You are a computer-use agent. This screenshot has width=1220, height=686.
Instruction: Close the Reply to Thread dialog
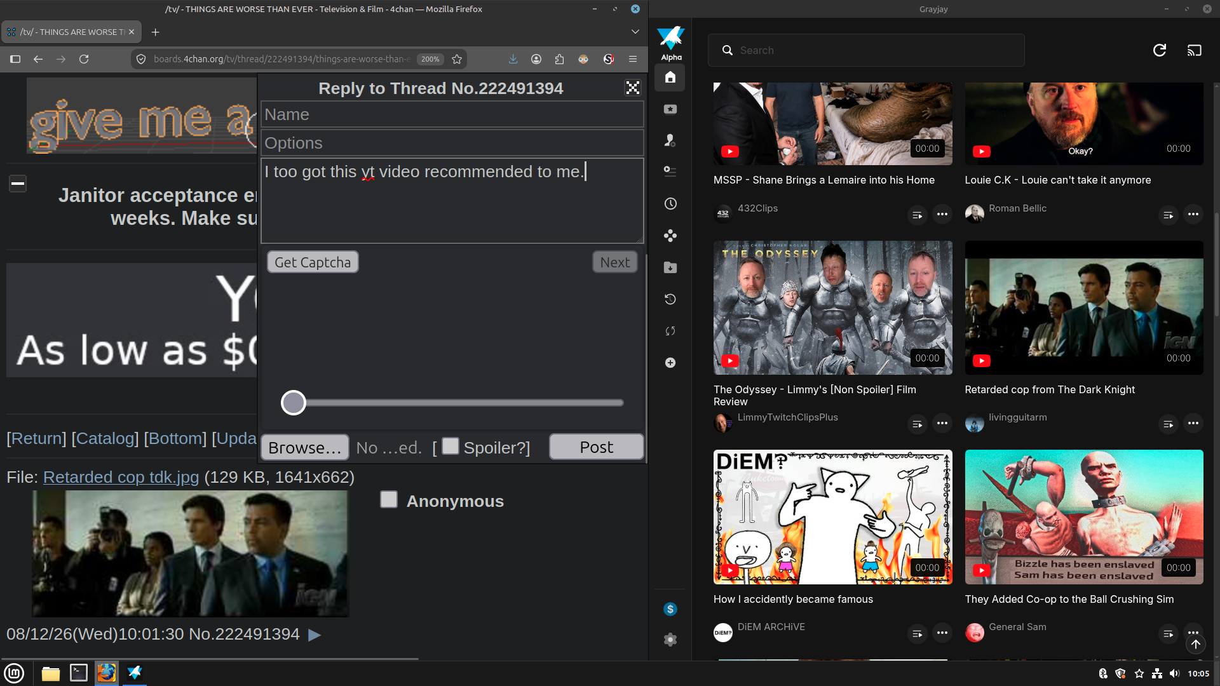(633, 88)
